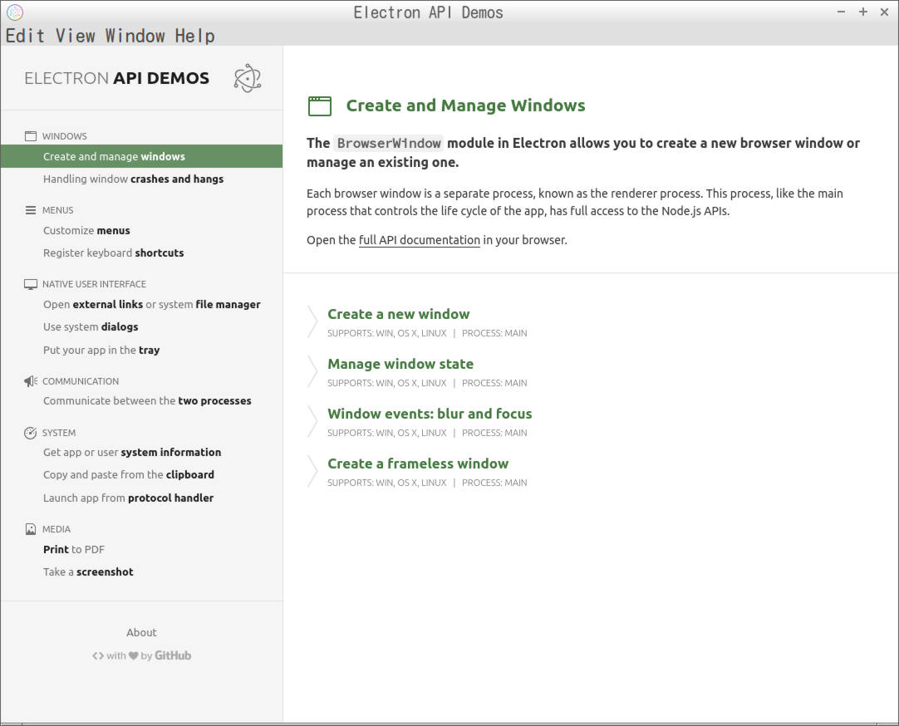Open the Create a frameless window demo
This screenshot has height=726, width=899.
pos(417,464)
